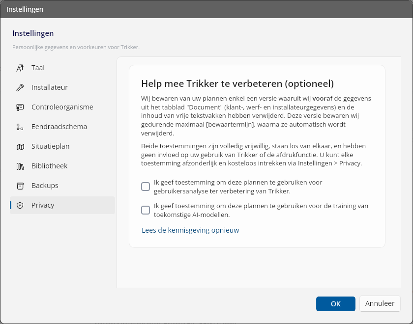The image size is (413, 324).
Task: Click 'Persoonlijke gegevens en voorkeuren voor Trikker.' subtitle
Action: click(76, 47)
